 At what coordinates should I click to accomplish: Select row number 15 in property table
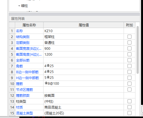click(x=12, y=113)
